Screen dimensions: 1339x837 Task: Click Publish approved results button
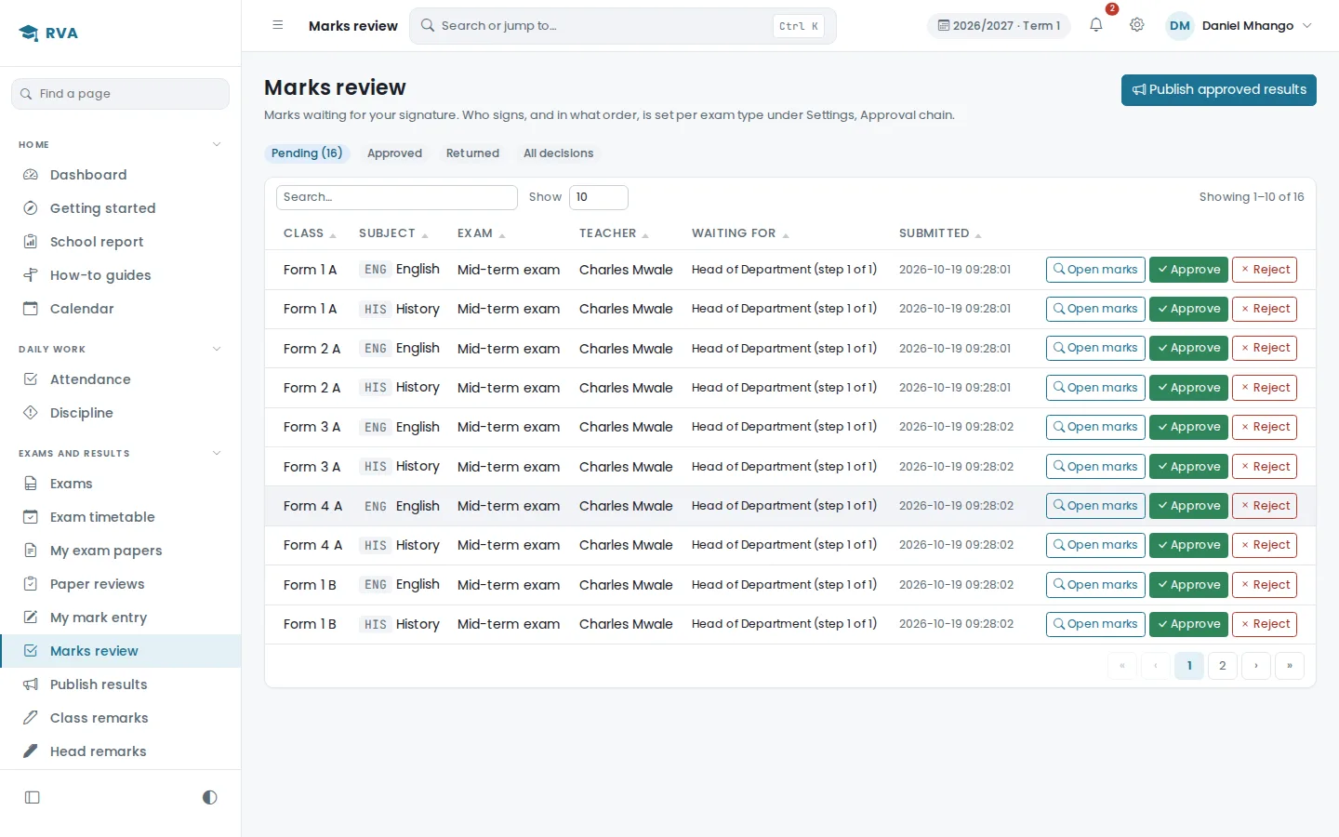click(x=1218, y=90)
